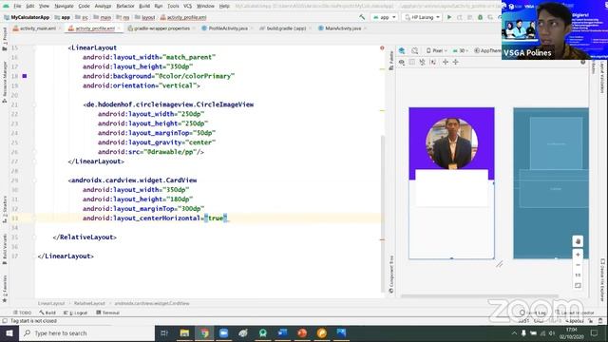Screen dimensions: 608x342
Task: Click the editor vertical scrollbar
Action: point(382,214)
